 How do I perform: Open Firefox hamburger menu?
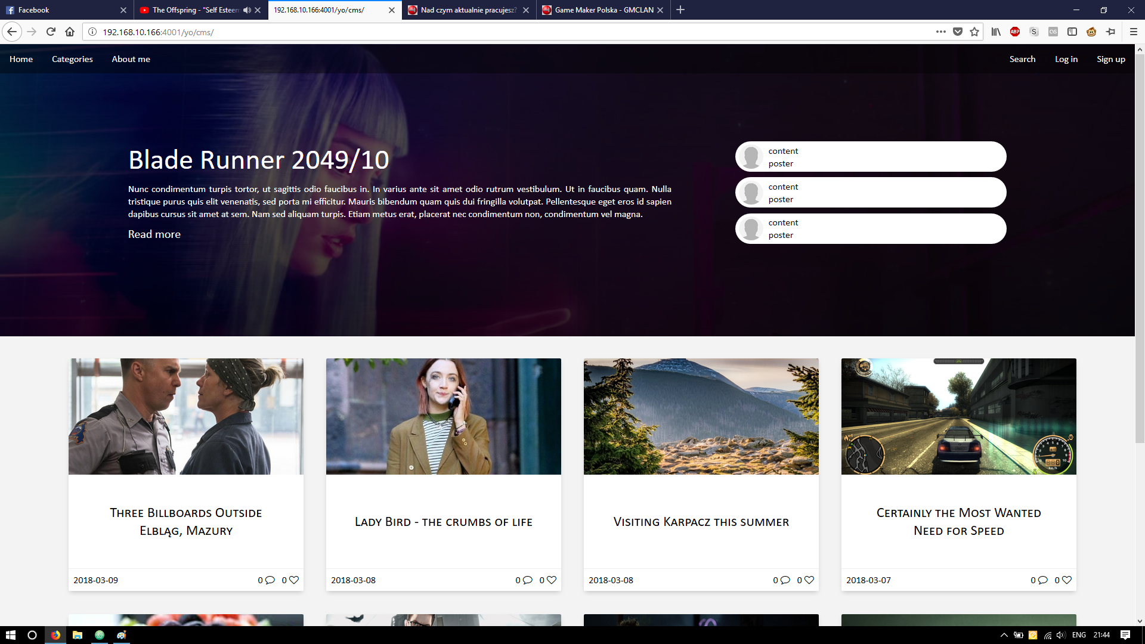pos(1134,32)
